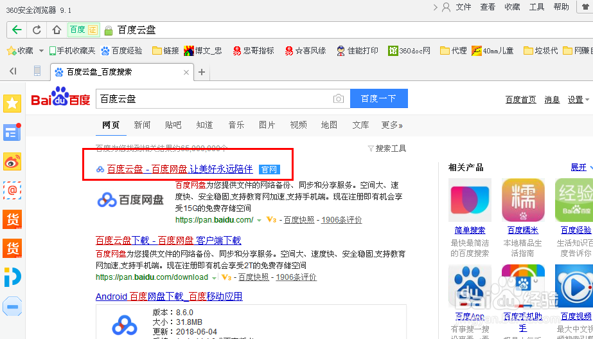Switch to the 贴吧 search tab
The height and width of the screenshot is (339, 593).
click(173, 125)
